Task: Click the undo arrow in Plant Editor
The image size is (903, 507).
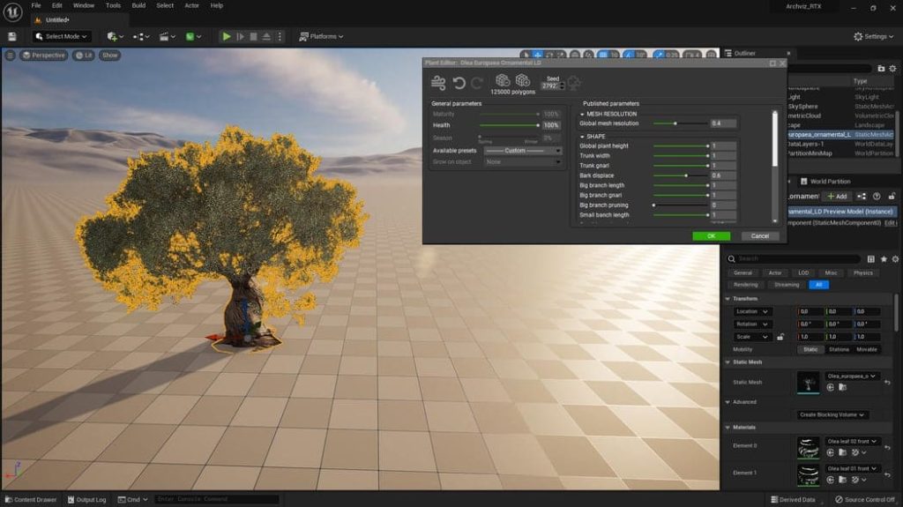Action: 459,83
